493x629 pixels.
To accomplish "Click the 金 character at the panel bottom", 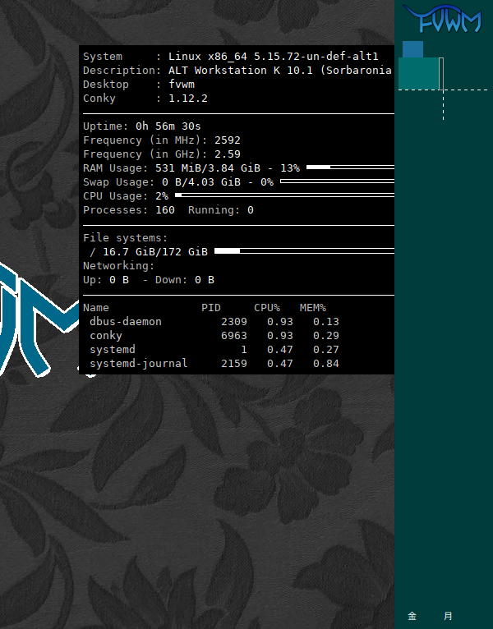I will (x=412, y=616).
